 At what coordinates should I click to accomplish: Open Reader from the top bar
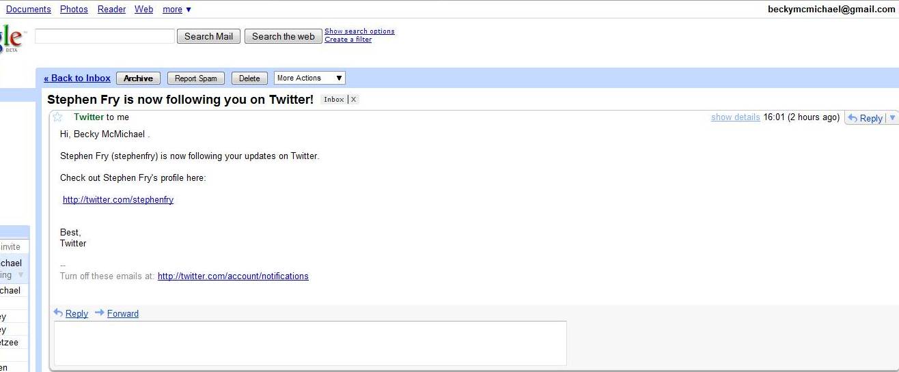tap(111, 10)
